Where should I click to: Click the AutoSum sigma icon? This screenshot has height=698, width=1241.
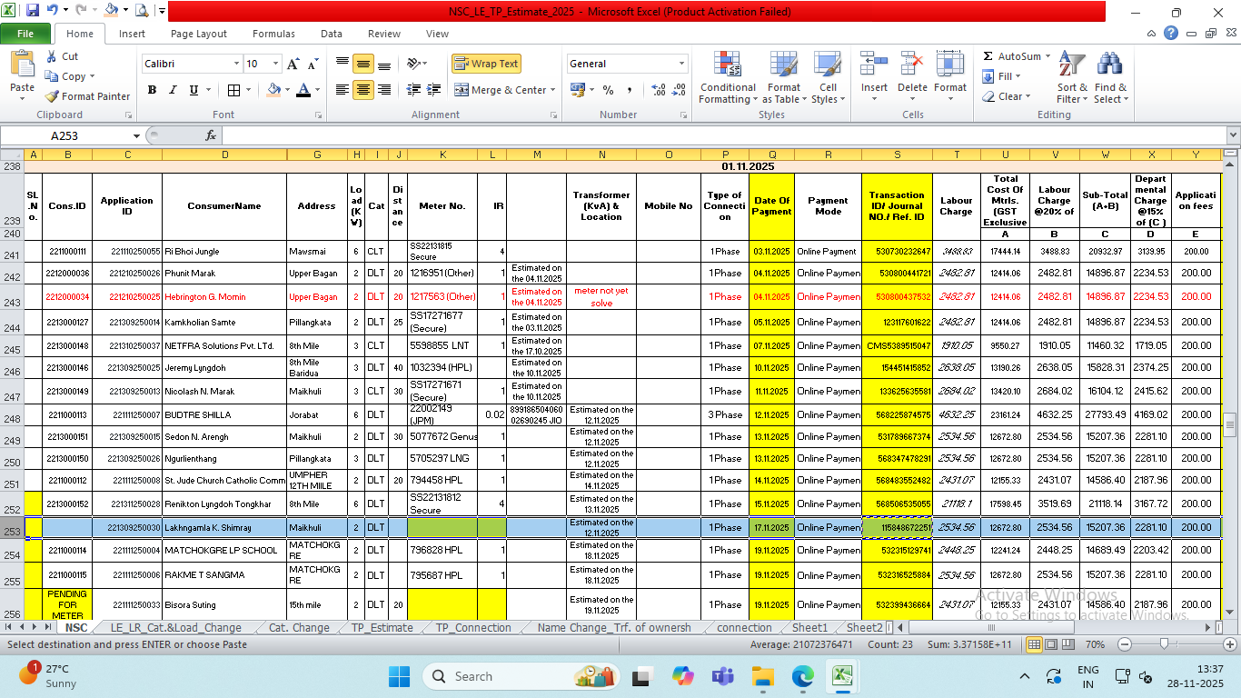988,56
